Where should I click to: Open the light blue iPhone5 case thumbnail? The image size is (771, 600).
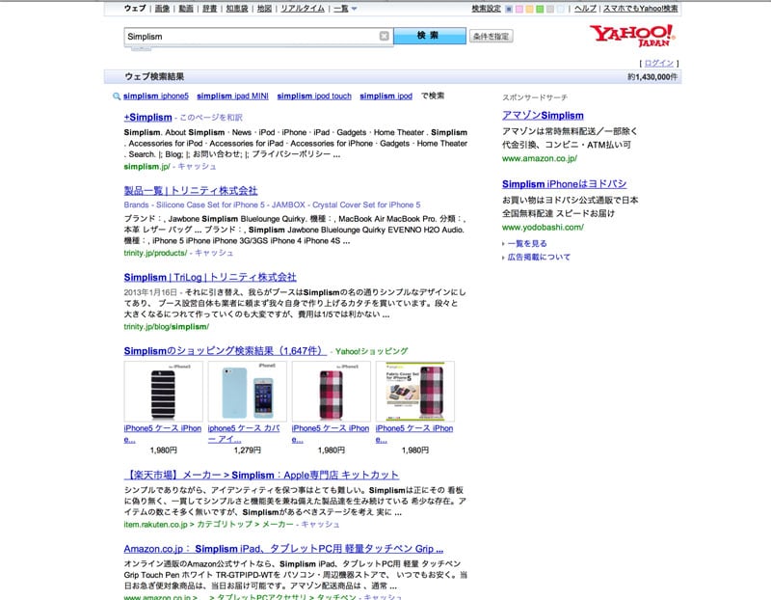coord(247,392)
